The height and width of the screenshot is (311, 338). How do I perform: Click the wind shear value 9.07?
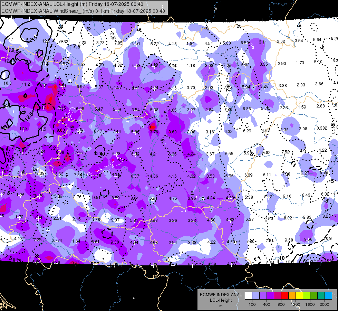pyautogui.click(x=115, y=220)
